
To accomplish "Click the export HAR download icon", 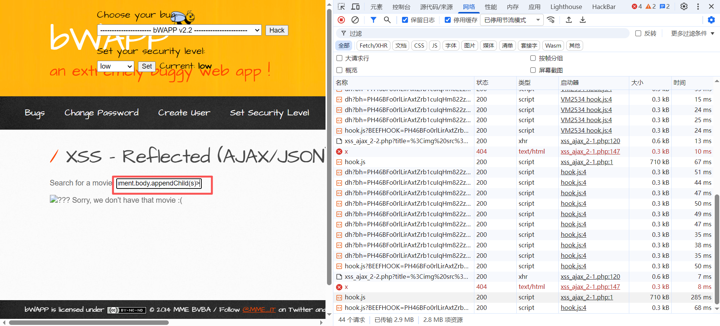I will [x=583, y=20].
